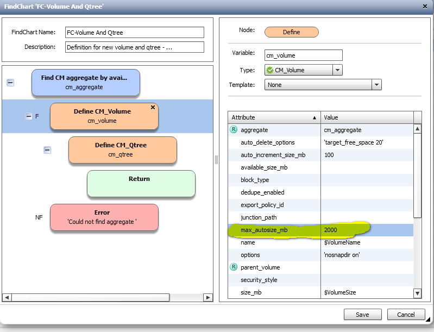Open the Template dropdown list
Screen dimensions: 434x332
point(376,85)
